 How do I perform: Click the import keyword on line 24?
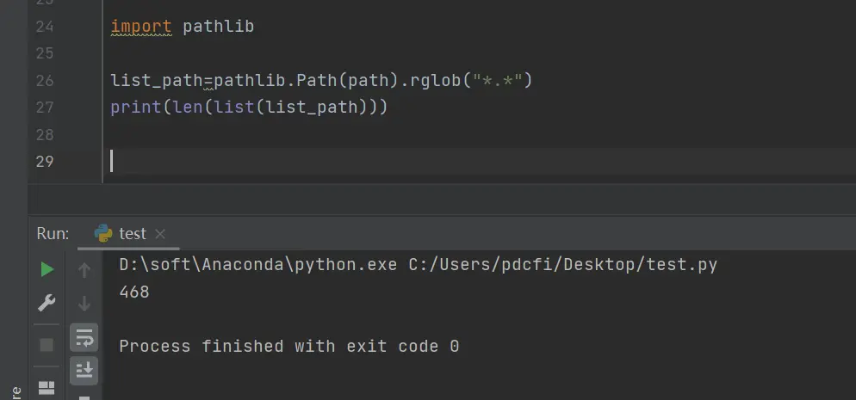(141, 26)
